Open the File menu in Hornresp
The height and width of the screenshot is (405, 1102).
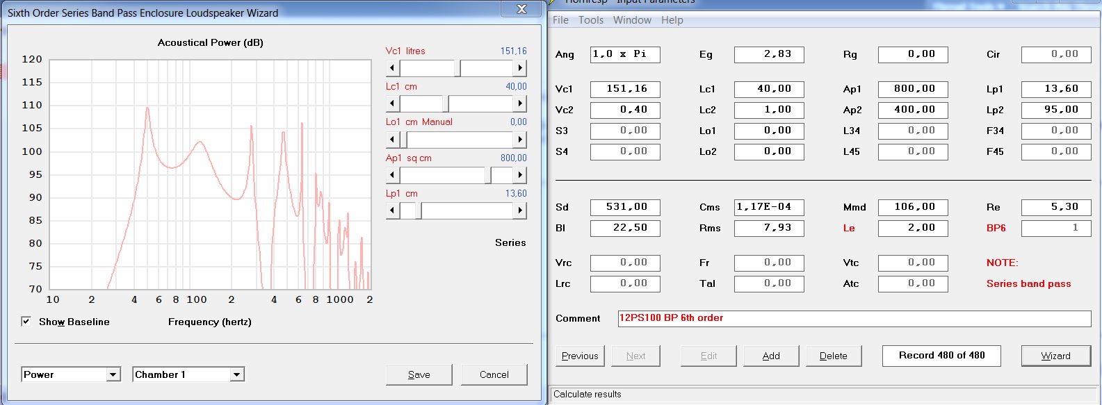pos(560,20)
